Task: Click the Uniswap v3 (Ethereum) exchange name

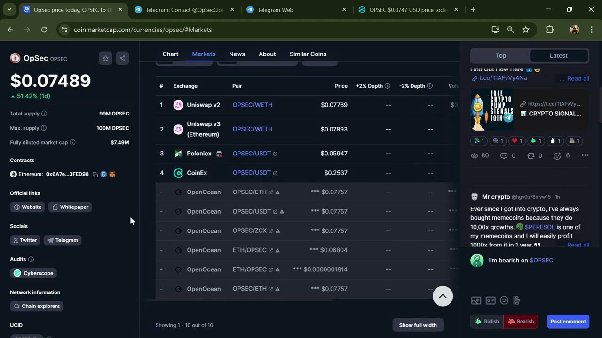Action: (203, 129)
